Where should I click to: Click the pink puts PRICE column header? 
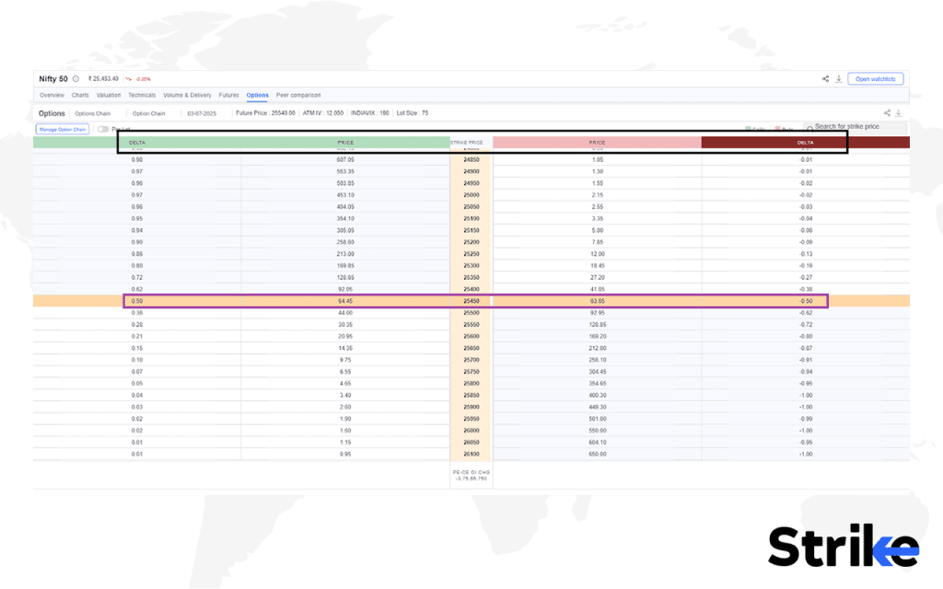[597, 143]
